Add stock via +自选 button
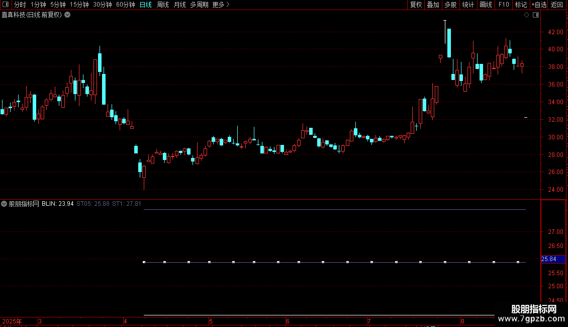Viewport: 568px width, 327px height. tap(539, 5)
